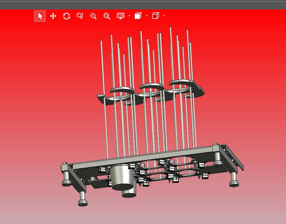This screenshot has height=224, width=286.
Task: Click the zoom to fit magnifier
Action: click(x=107, y=16)
